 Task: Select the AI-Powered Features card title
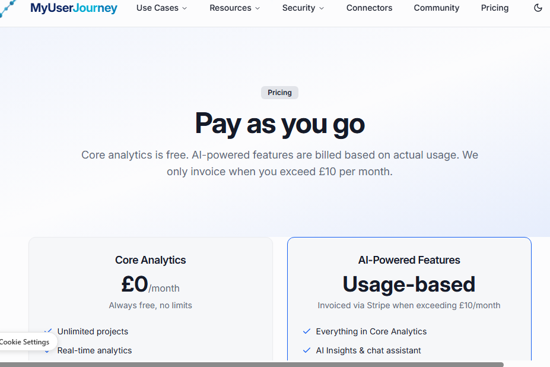point(409,260)
